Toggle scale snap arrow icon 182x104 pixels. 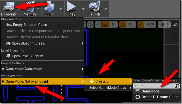pos(141,25)
